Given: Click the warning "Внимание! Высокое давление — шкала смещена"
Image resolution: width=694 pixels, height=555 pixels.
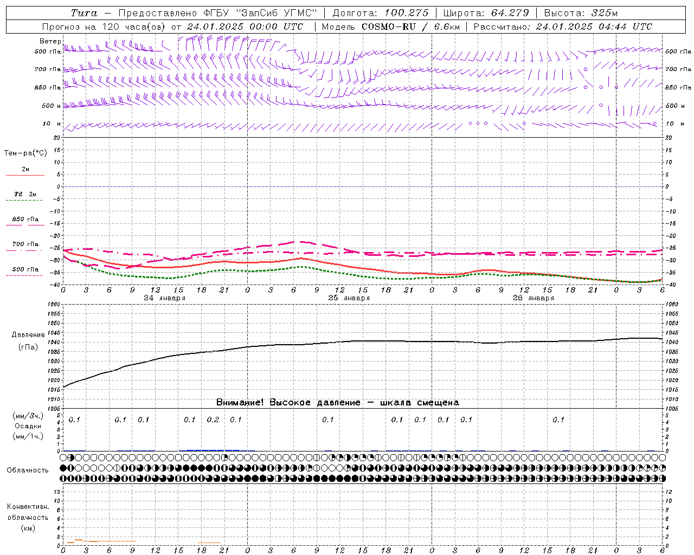Looking at the screenshot, I should 337,403.
